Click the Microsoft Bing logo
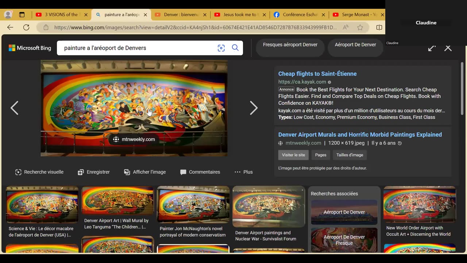The image size is (467, 263). pyautogui.click(x=30, y=48)
